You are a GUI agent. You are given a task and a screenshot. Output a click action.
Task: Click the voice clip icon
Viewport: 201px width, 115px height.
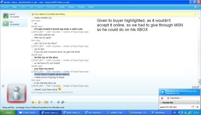pyautogui.click(x=51, y=102)
